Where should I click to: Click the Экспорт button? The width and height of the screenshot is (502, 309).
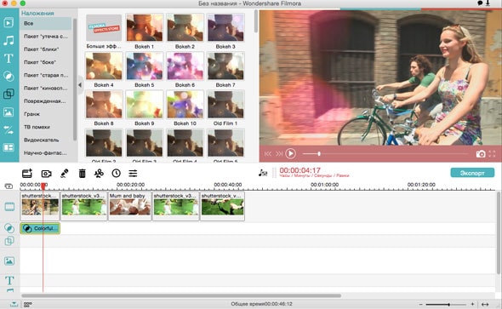472,173
